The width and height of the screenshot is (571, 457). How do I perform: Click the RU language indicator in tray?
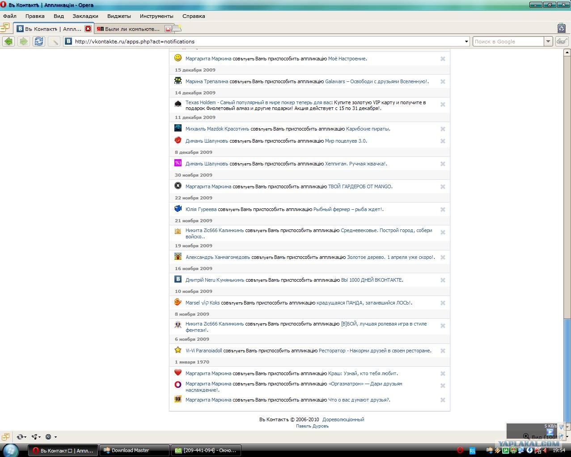coord(472,451)
